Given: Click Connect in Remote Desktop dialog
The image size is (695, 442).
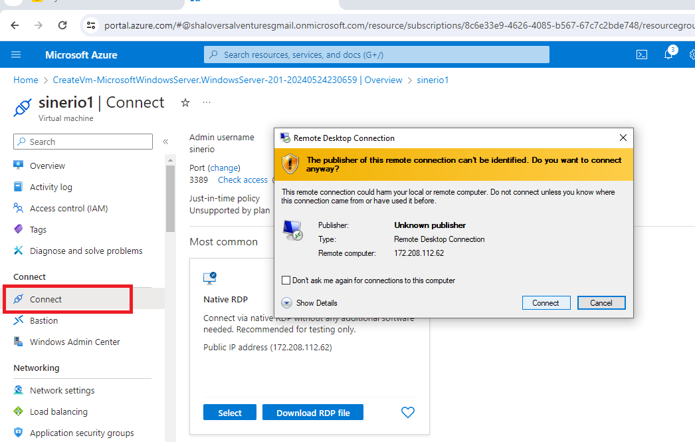Looking at the screenshot, I should 546,303.
